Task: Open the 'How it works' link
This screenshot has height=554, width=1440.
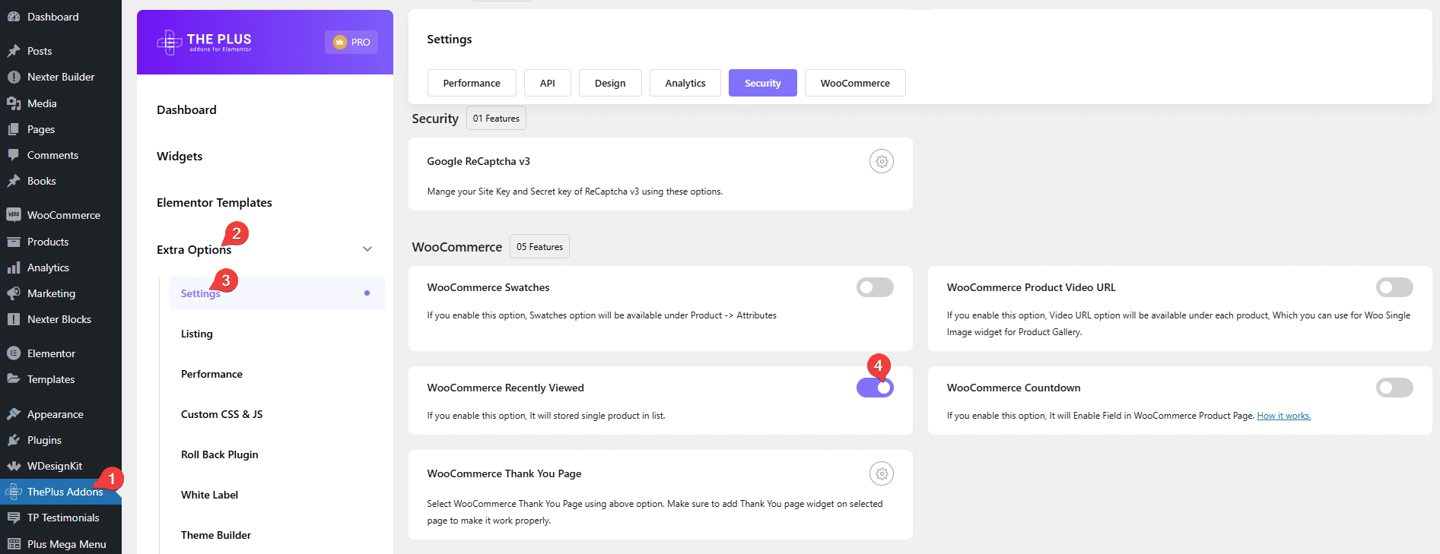Action: coord(1283,416)
